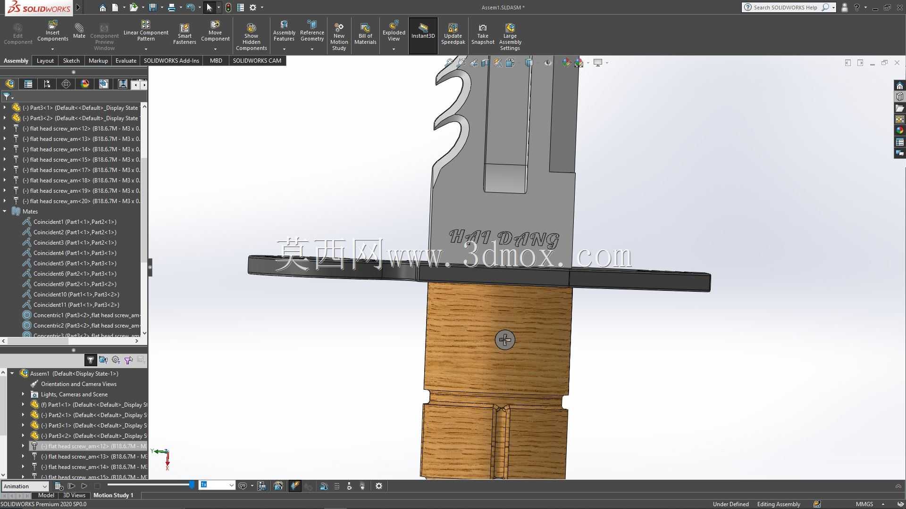The height and width of the screenshot is (509, 906).
Task: Toggle Autokey in motion study toolbar
Action: click(x=295, y=486)
